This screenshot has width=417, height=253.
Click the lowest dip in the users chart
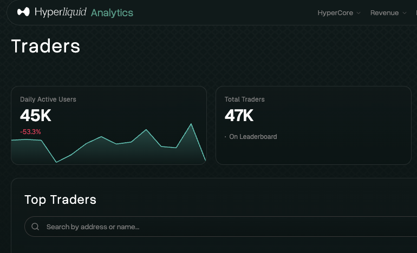[56, 162]
